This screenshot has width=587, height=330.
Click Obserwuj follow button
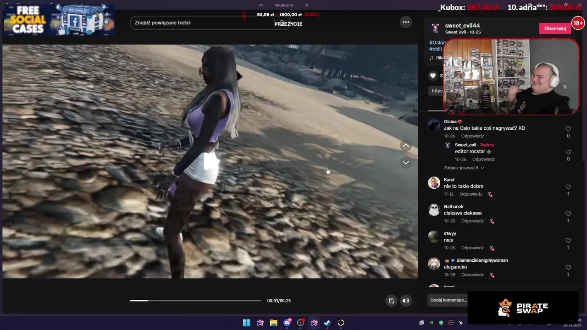coord(555,28)
